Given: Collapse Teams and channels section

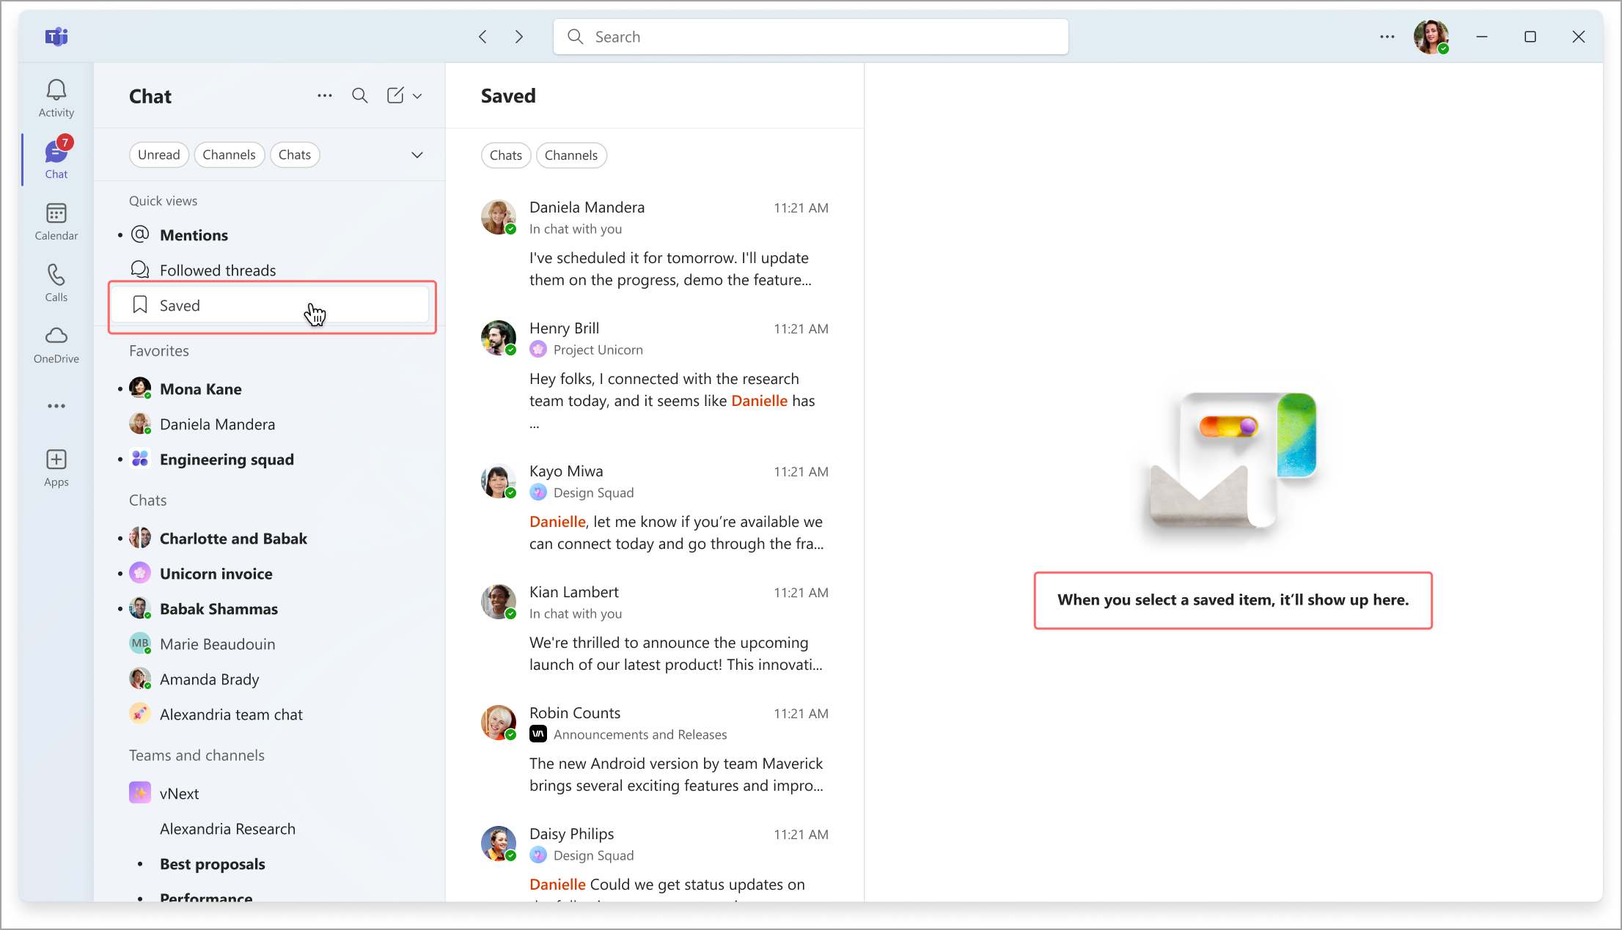Looking at the screenshot, I should point(197,756).
